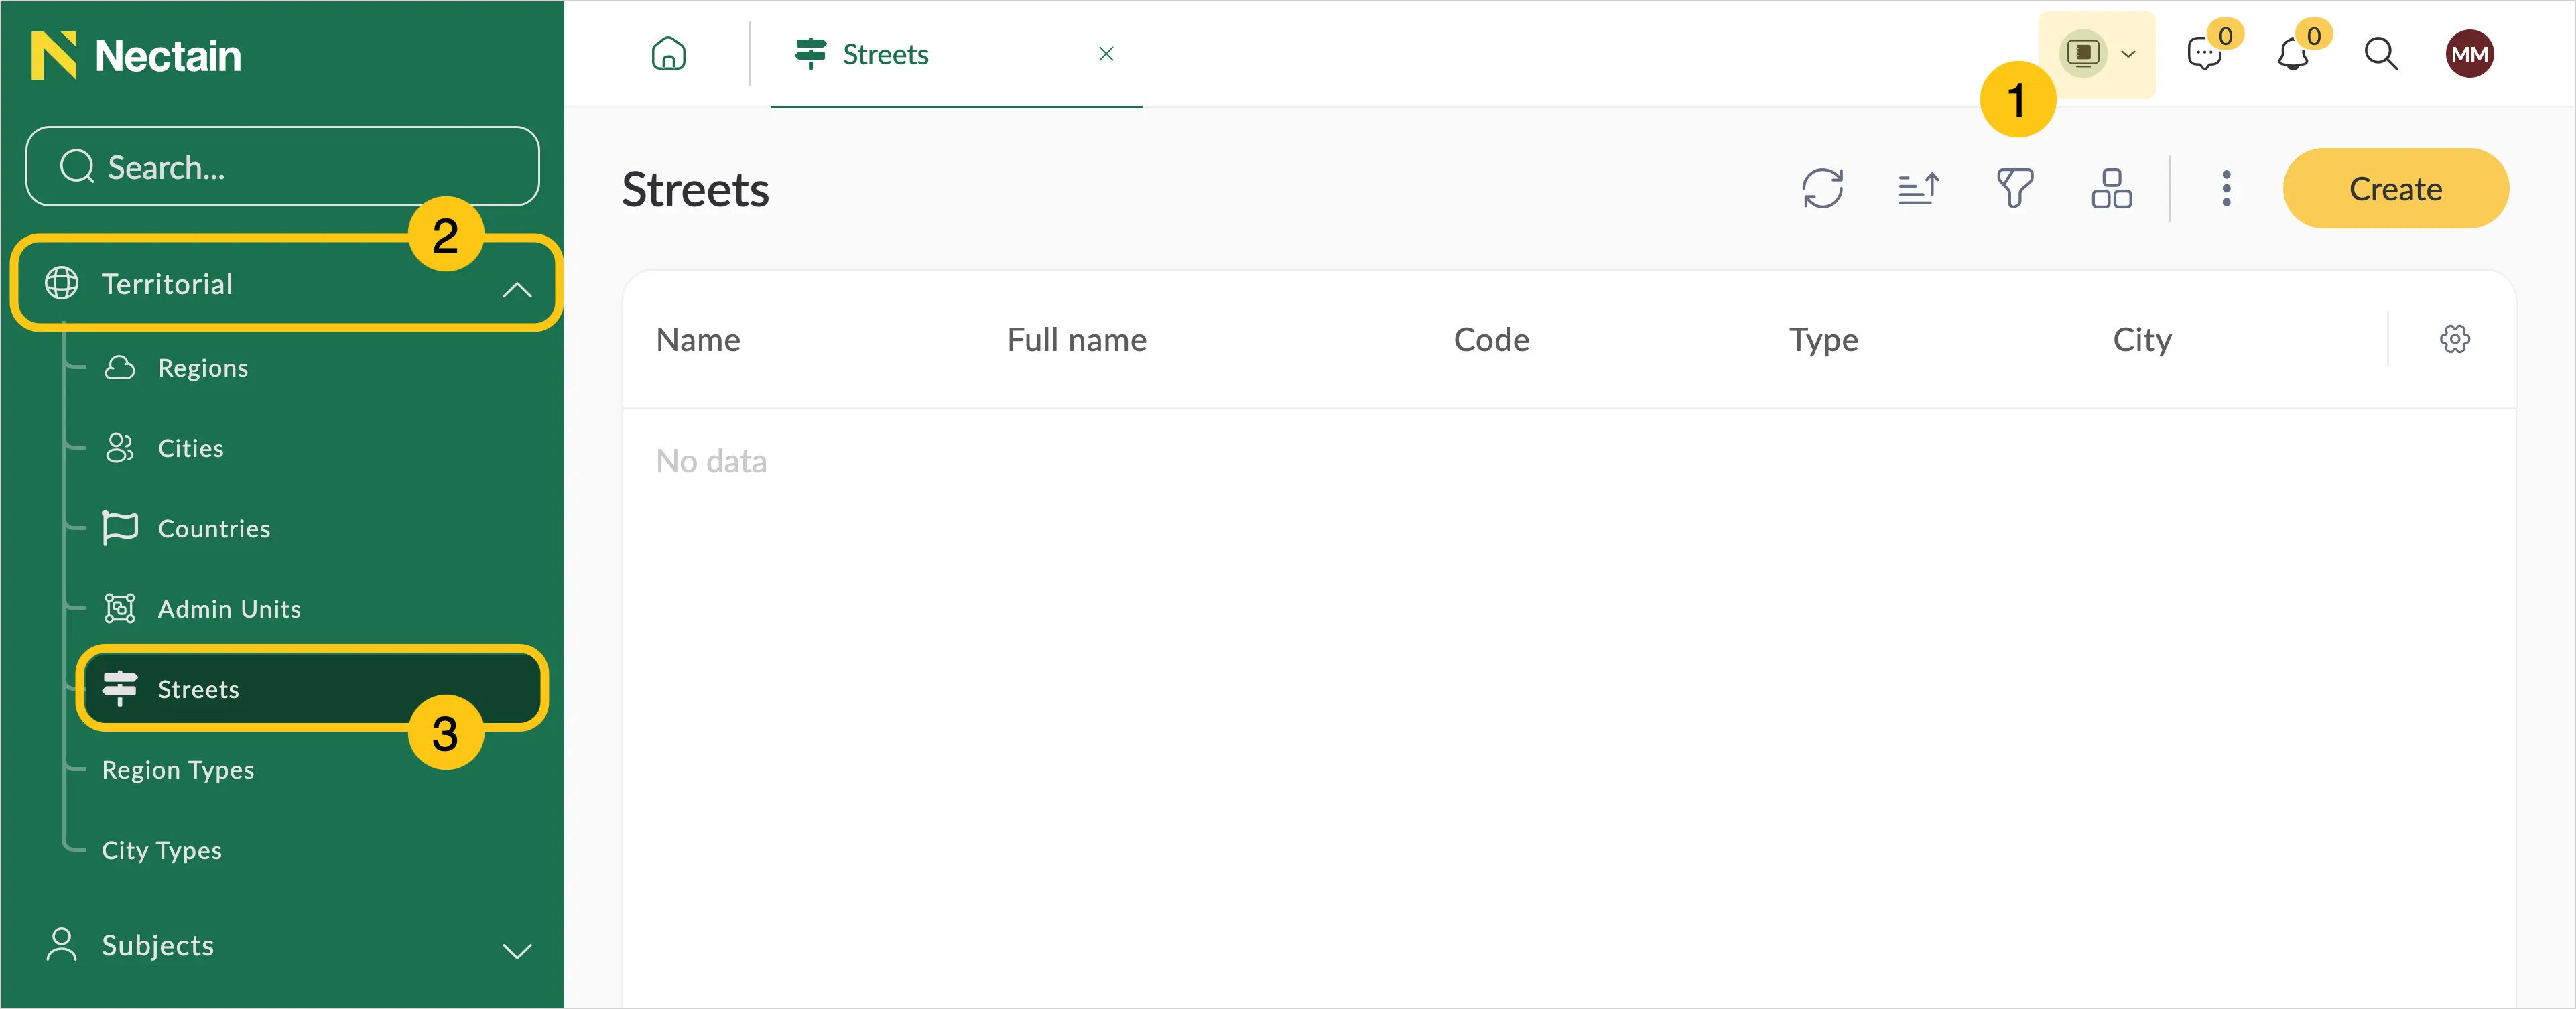
Task: Open the sort ascending icon
Action: (x=1918, y=188)
